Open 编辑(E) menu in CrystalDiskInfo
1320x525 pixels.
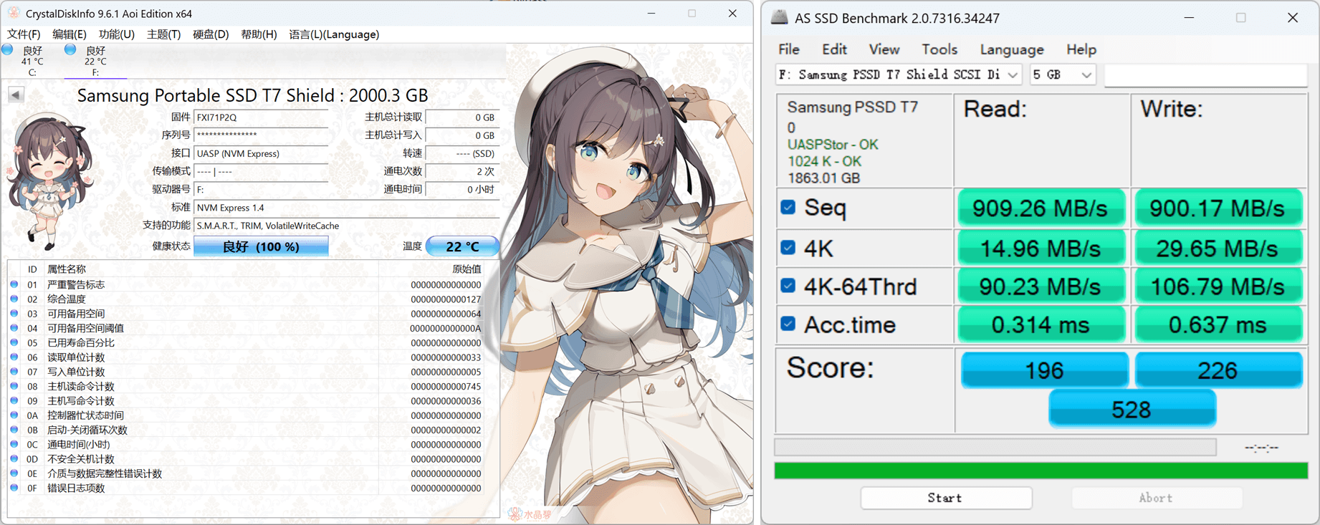coord(70,34)
